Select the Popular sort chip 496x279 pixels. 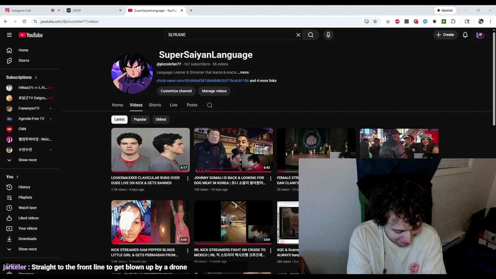click(140, 119)
